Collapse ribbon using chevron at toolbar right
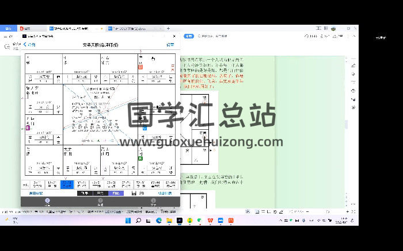 click(353, 36)
